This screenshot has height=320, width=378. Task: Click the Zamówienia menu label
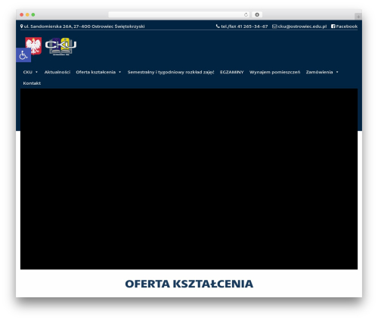(319, 72)
